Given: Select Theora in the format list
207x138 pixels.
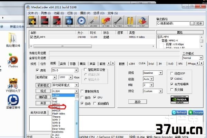Looking at the screenshot, I should tap(63, 117).
